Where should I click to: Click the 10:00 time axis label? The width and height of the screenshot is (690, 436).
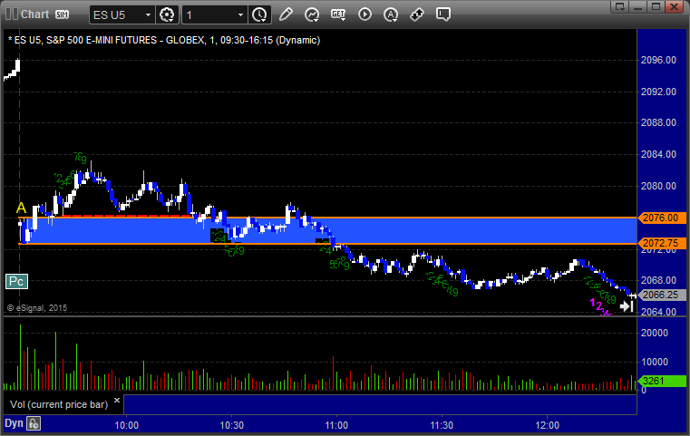[x=127, y=425]
